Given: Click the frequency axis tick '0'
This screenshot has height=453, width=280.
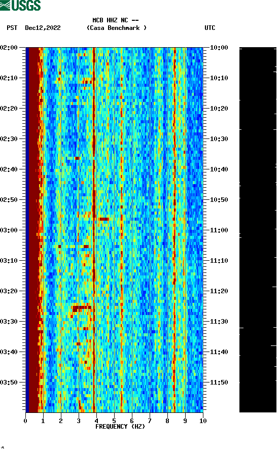Looking at the screenshot, I should tap(25, 421).
